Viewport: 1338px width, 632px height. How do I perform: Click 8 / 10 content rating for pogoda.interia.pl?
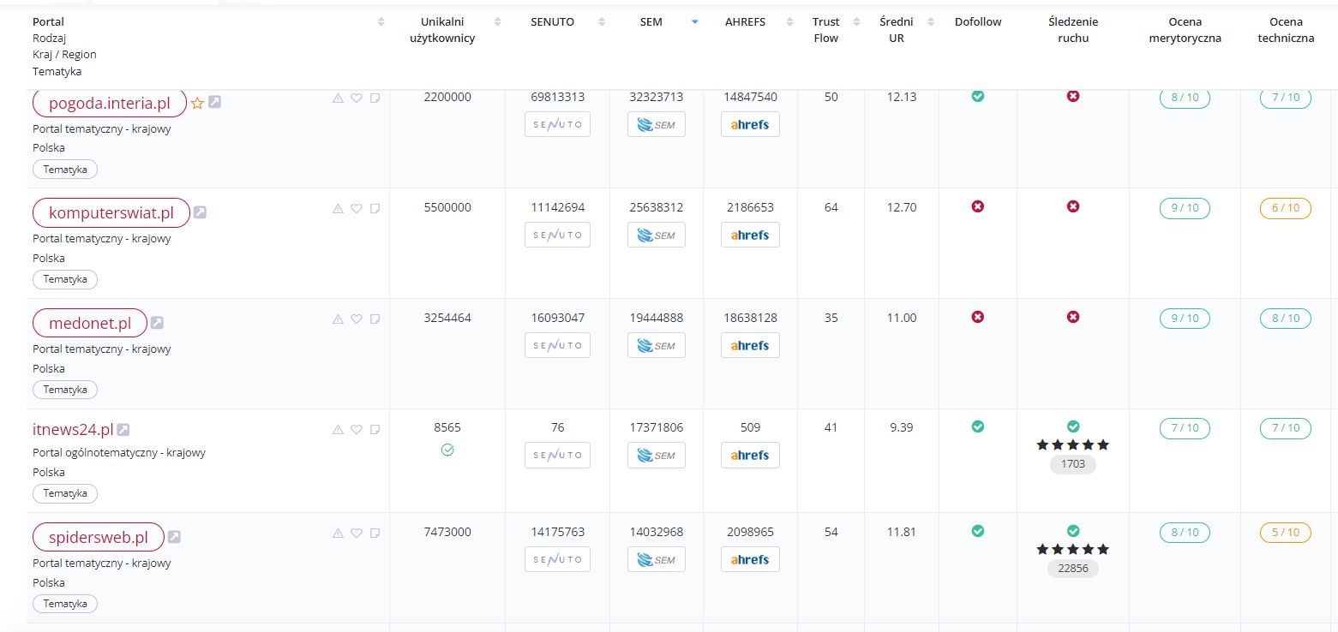pos(1185,98)
